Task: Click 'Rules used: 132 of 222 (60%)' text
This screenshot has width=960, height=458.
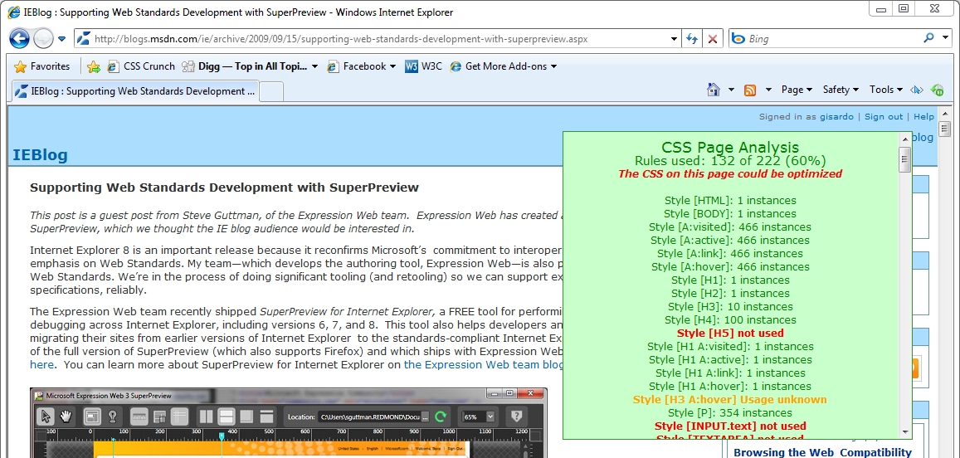Action: [730, 161]
